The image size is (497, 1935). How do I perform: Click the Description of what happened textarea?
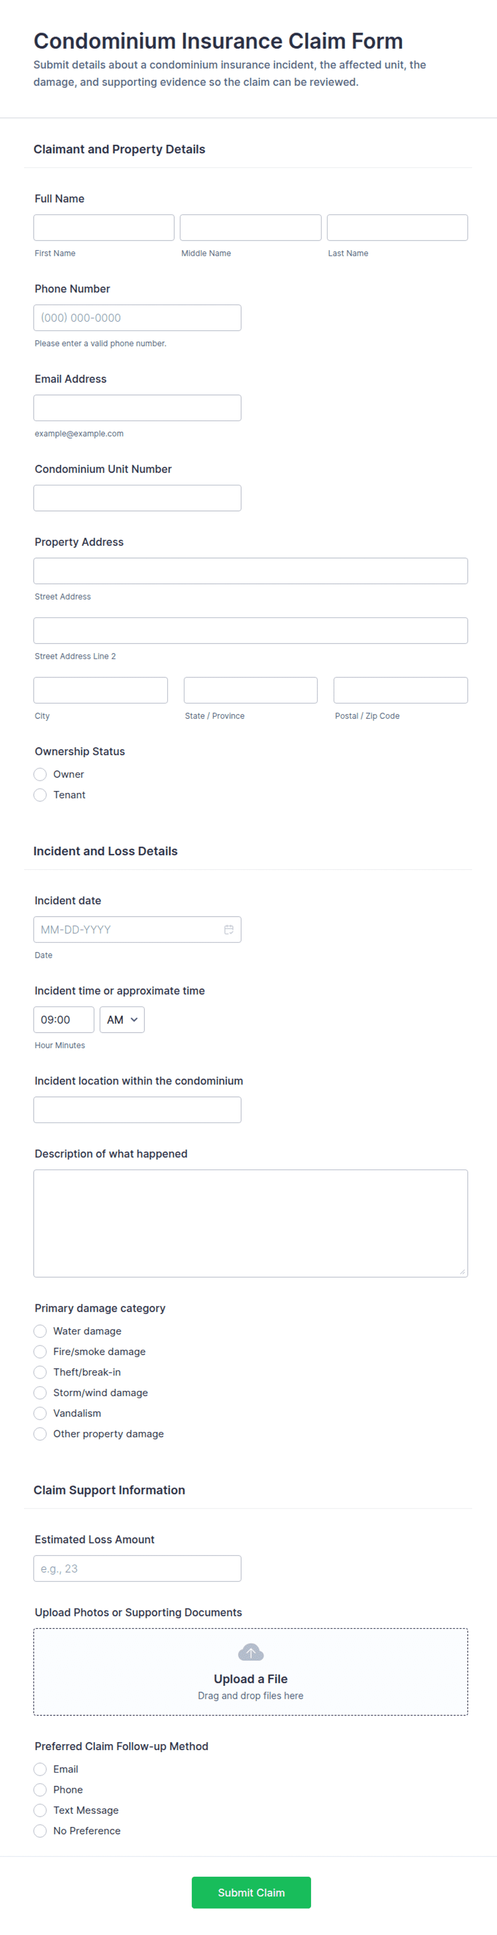coord(250,1223)
